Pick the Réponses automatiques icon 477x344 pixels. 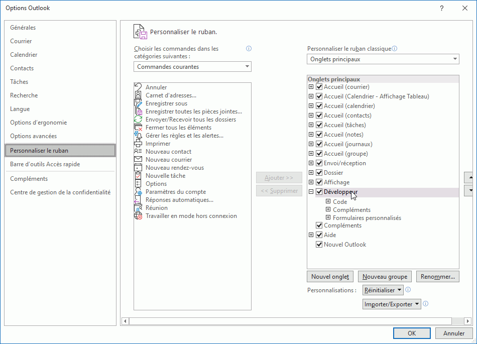[x=138, y=200]
